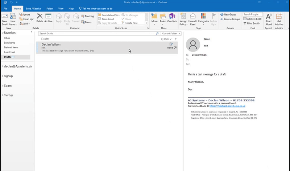
Task: Open the Junk Email folder
Action: point(10,52)
